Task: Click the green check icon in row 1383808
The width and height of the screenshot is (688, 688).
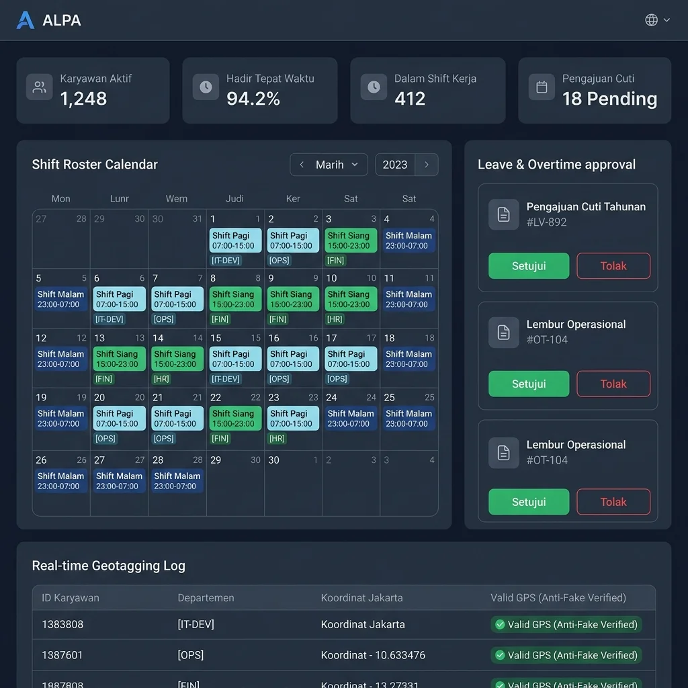Action: [500, 624]
